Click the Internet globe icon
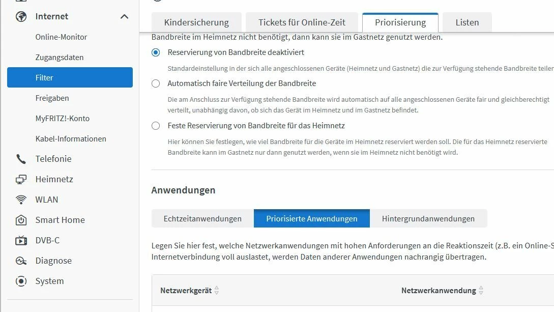Image resolution: width=554 pixels, height=312 pixels. coord(21,16)
